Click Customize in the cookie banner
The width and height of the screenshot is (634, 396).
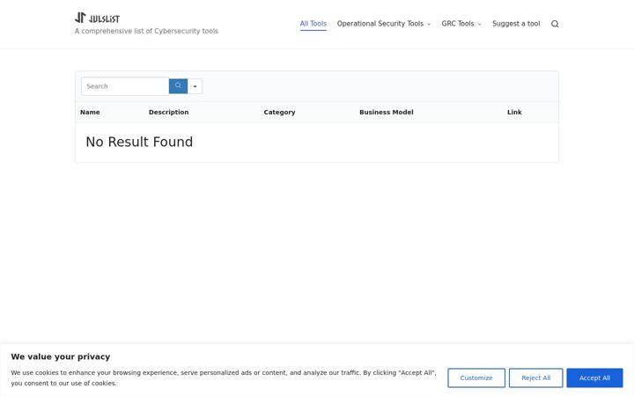tap(476, 378)
